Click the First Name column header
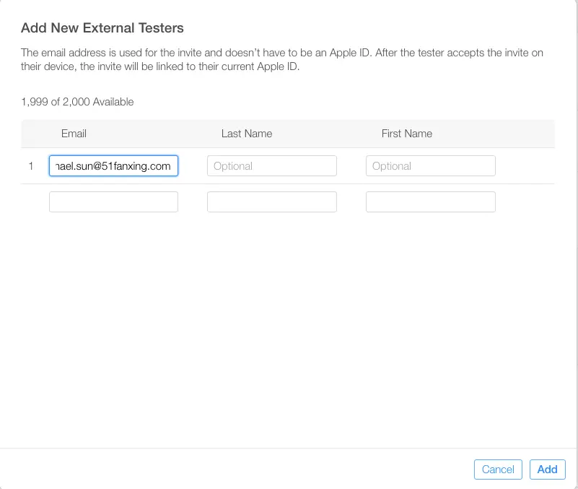 pos(407,134)
